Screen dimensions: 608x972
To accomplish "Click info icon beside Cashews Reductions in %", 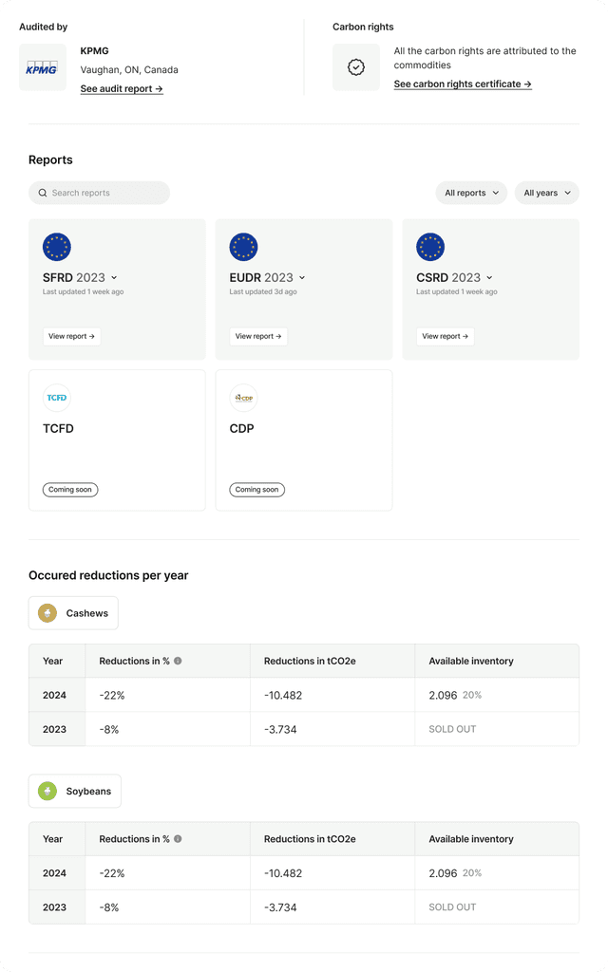I will coord(178,661).
